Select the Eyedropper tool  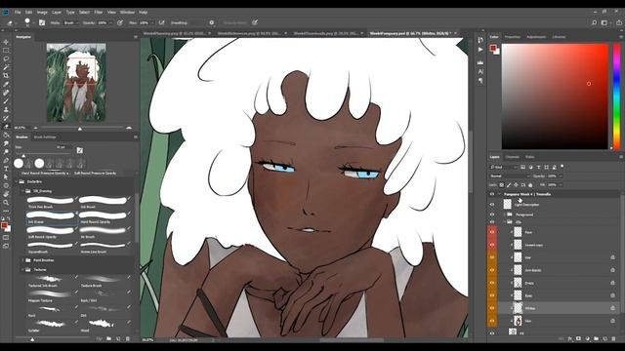coord(6,85)
